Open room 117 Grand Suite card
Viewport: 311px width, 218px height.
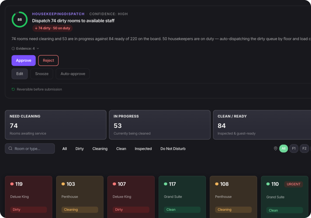[182, 197]
